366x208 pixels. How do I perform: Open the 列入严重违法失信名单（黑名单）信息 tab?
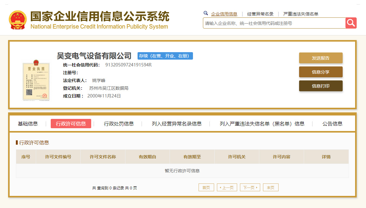point(262,124)
